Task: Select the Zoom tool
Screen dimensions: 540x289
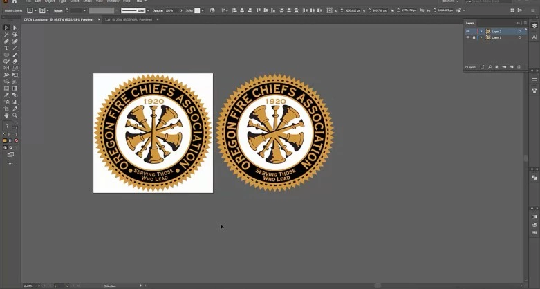Action: pyautogui.click(x=15, y=115)
